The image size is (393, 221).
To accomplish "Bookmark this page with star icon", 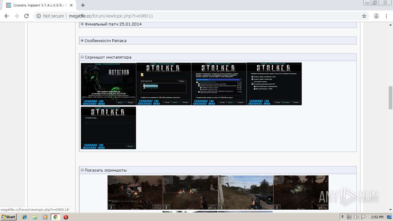I will [364, 16].
